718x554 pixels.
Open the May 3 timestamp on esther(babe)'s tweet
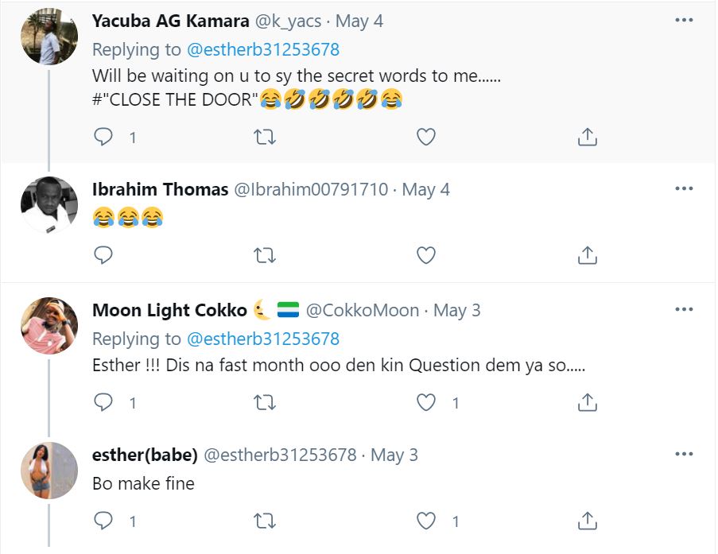(394, 455)
